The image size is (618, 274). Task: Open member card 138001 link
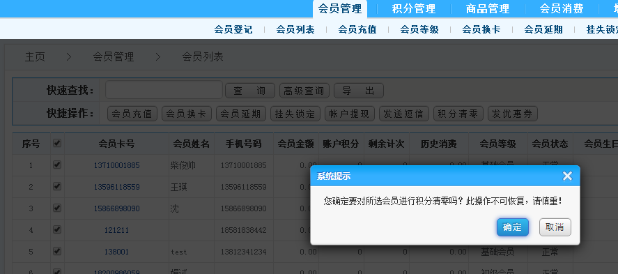(x=116, y=252)
